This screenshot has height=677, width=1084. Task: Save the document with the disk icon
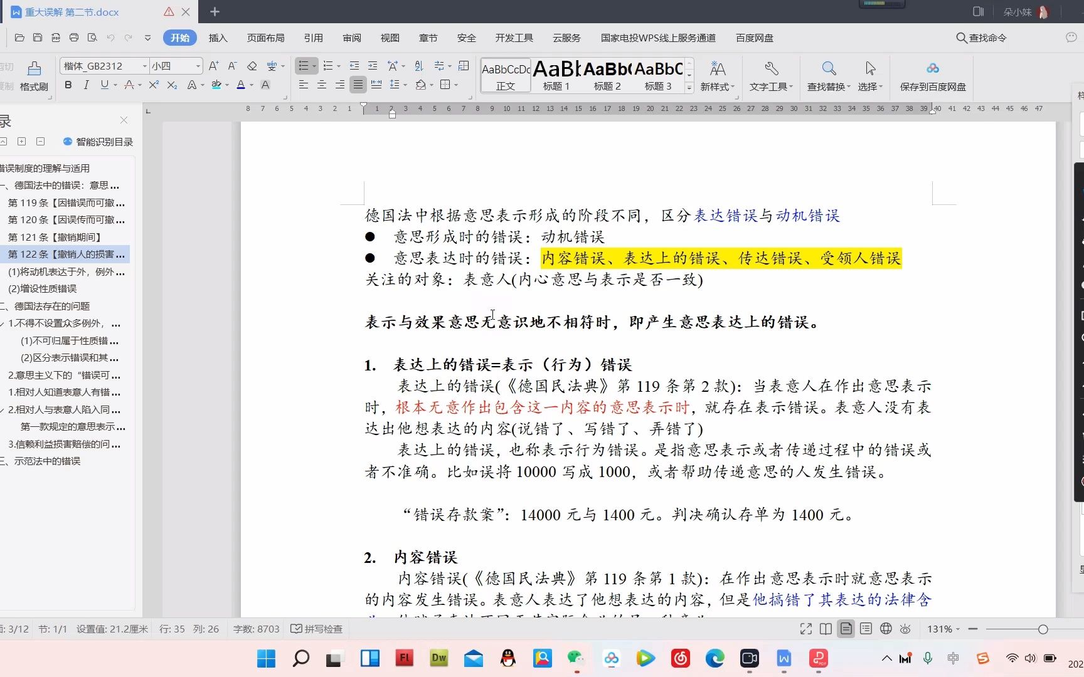(x=38, y=38)
